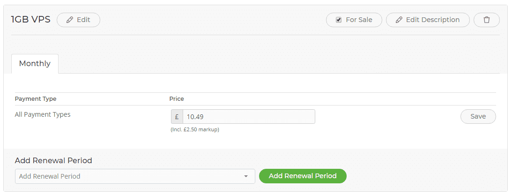This screenshot has width=512, height=196.
Task: Click the £ currency symbol prefix
Action: [177, 117]
